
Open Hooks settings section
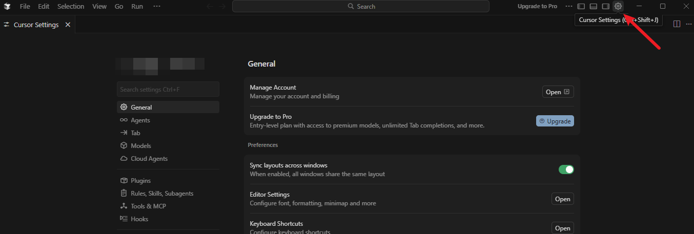click(168, 219)
